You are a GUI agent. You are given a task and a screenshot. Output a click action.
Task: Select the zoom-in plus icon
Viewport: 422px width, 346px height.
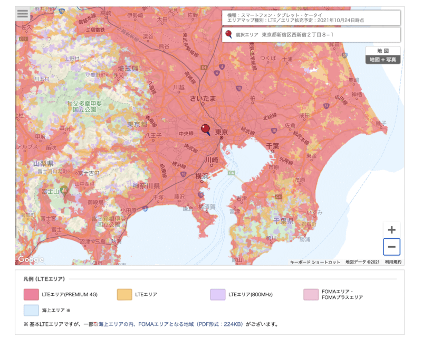click(391, 230)
